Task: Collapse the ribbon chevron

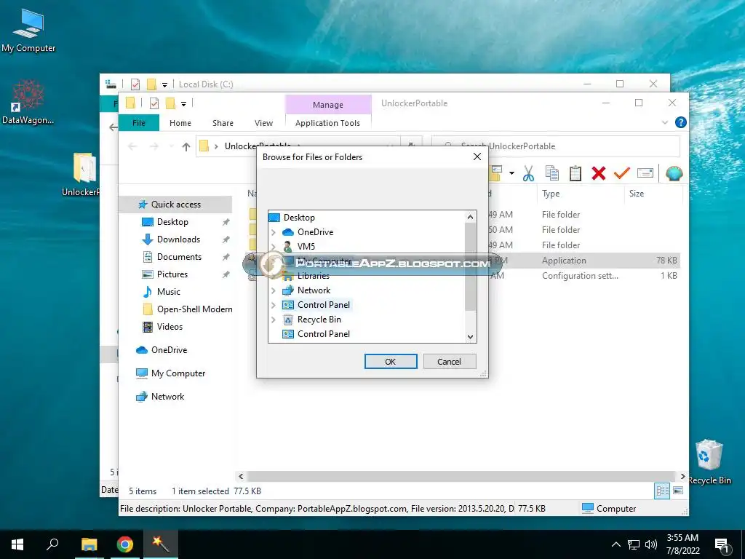Action: 665,122
